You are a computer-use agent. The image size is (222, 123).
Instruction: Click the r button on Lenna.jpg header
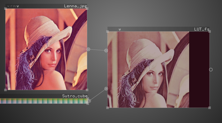click(11, 6)
